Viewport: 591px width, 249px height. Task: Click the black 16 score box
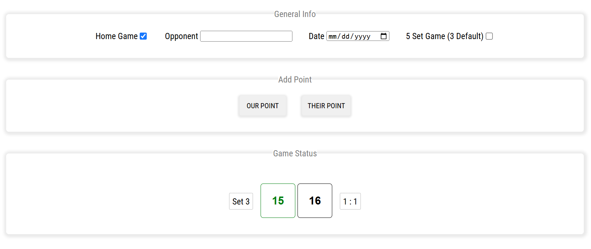pyautogui.click(x=315, y=201)
